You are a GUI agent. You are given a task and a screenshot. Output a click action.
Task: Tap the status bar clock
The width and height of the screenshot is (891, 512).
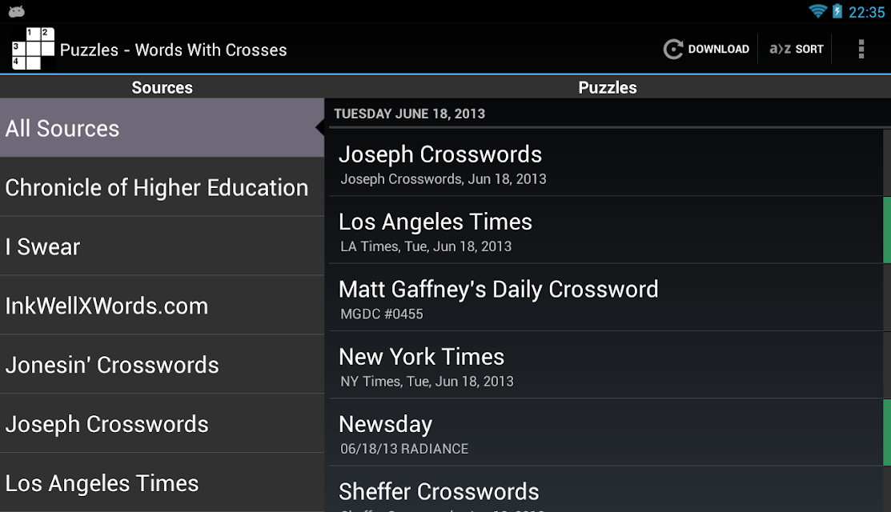click(x=866, y=12)
